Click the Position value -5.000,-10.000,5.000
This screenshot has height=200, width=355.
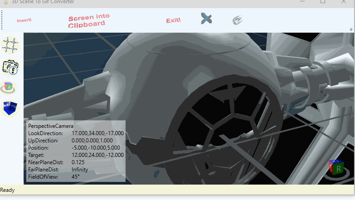point(96,148)
